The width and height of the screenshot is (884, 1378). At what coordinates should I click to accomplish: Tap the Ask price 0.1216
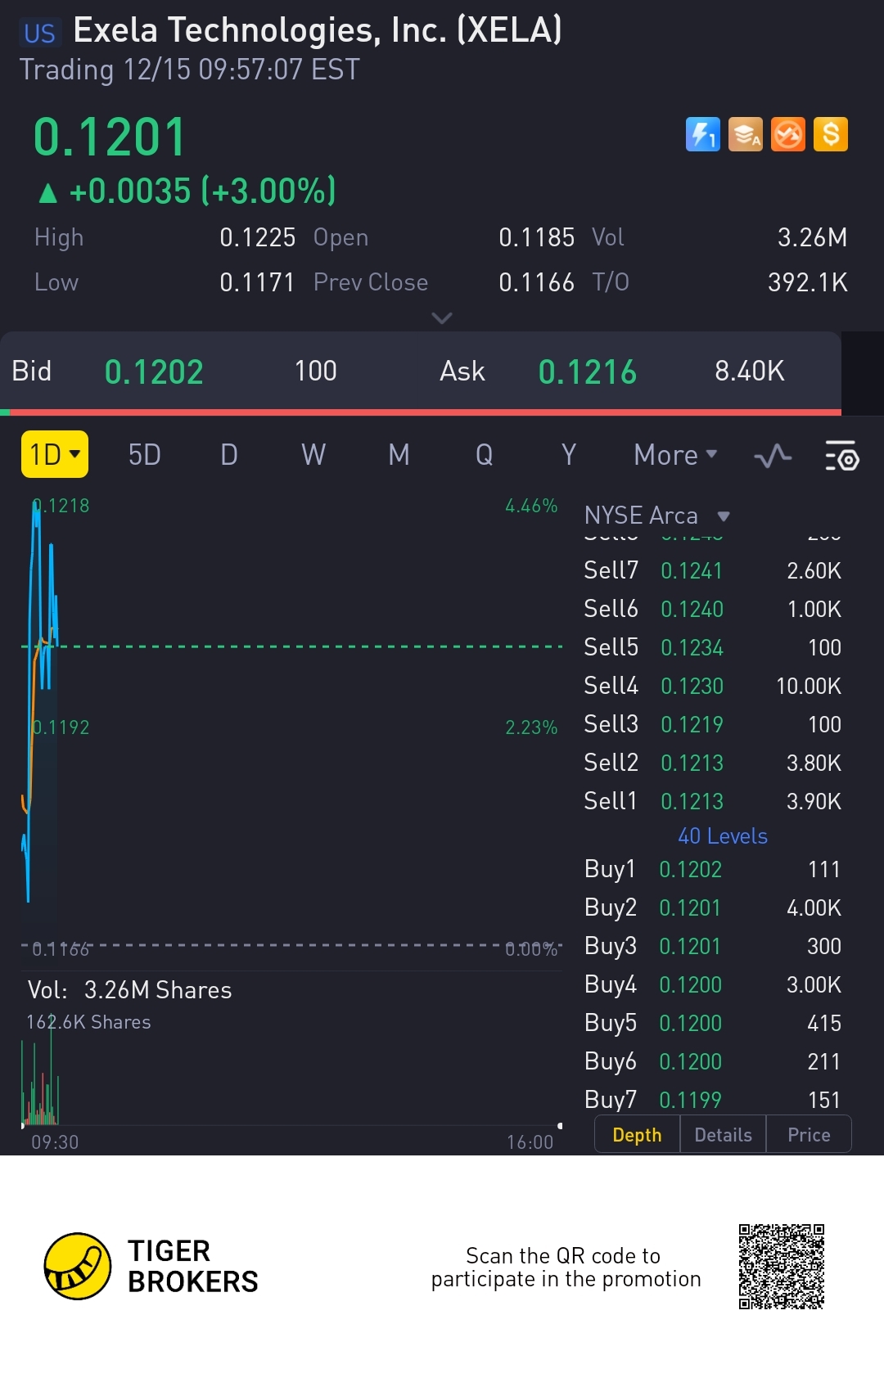587,372
